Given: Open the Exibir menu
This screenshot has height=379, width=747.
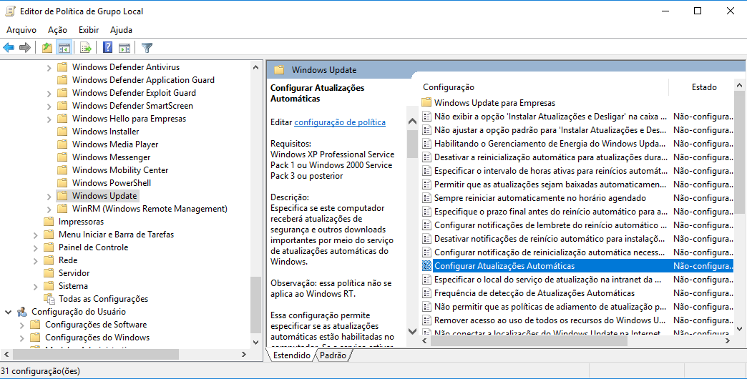Looking at the screenshot, I should pos(89,30).
